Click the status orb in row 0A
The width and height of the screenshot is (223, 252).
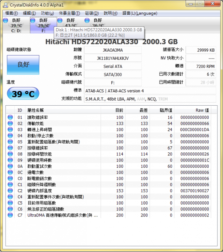pyautogui.click(x=10, y=166)
